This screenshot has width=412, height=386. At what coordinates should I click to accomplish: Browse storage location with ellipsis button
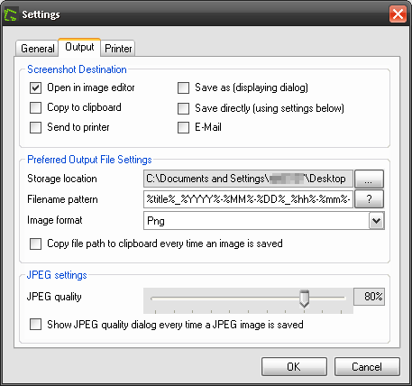point(369,179)
